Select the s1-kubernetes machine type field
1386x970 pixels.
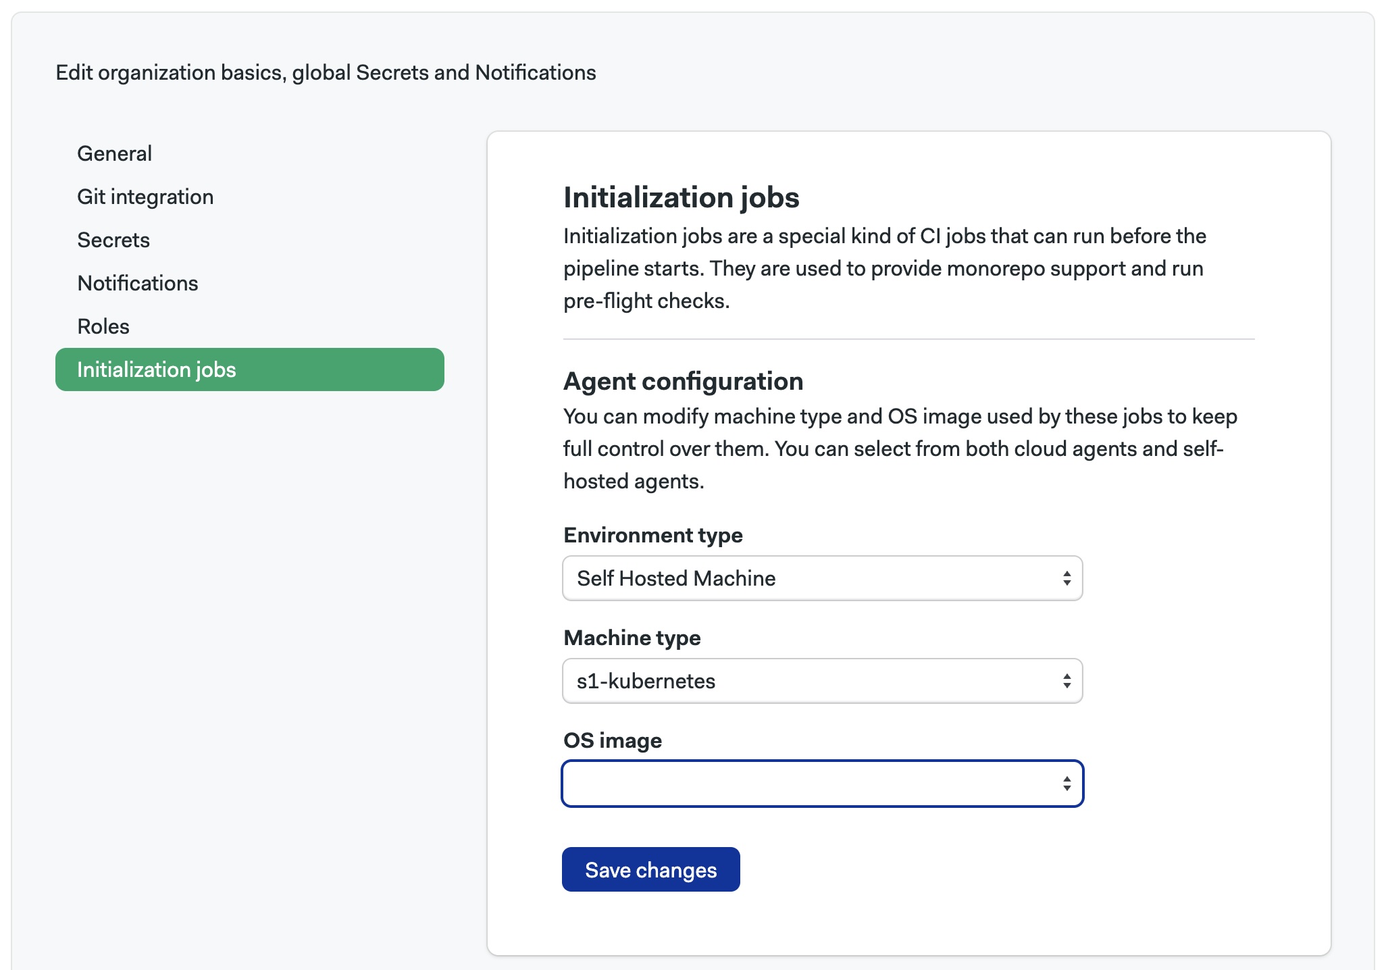click(x=645, y=681)
